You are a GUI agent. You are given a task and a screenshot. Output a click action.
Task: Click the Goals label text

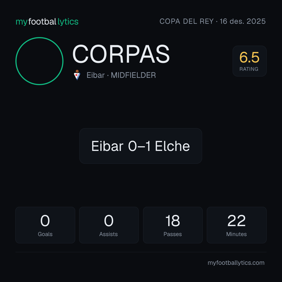pos(45,234)
